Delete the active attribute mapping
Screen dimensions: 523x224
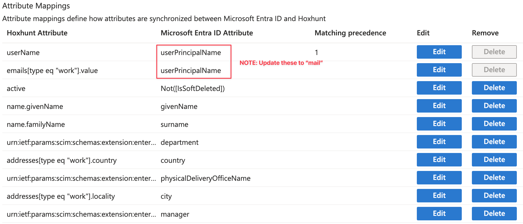[x=494, y=88]
